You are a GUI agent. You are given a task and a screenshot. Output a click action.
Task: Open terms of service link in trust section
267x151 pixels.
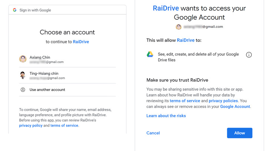(185, 101)
